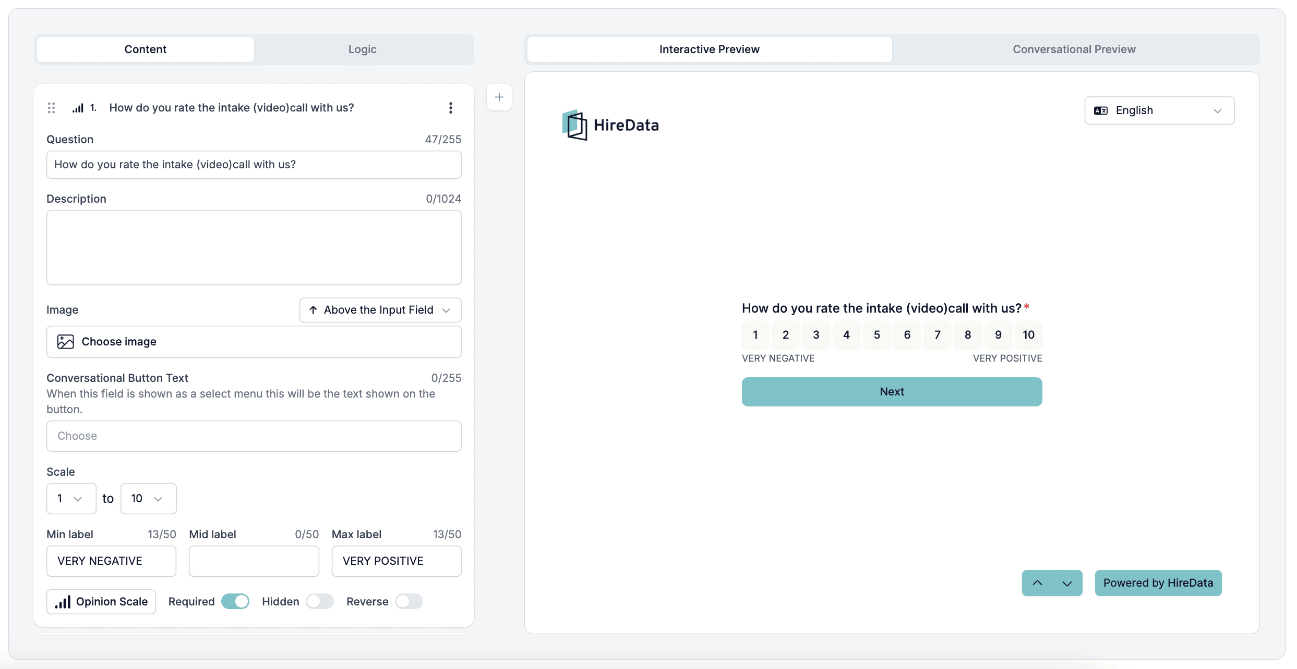The height and width of the screenshot is (669, 1297).
Task: Select the Conversational Preview tab
Action: click(x=1074, y=49)
